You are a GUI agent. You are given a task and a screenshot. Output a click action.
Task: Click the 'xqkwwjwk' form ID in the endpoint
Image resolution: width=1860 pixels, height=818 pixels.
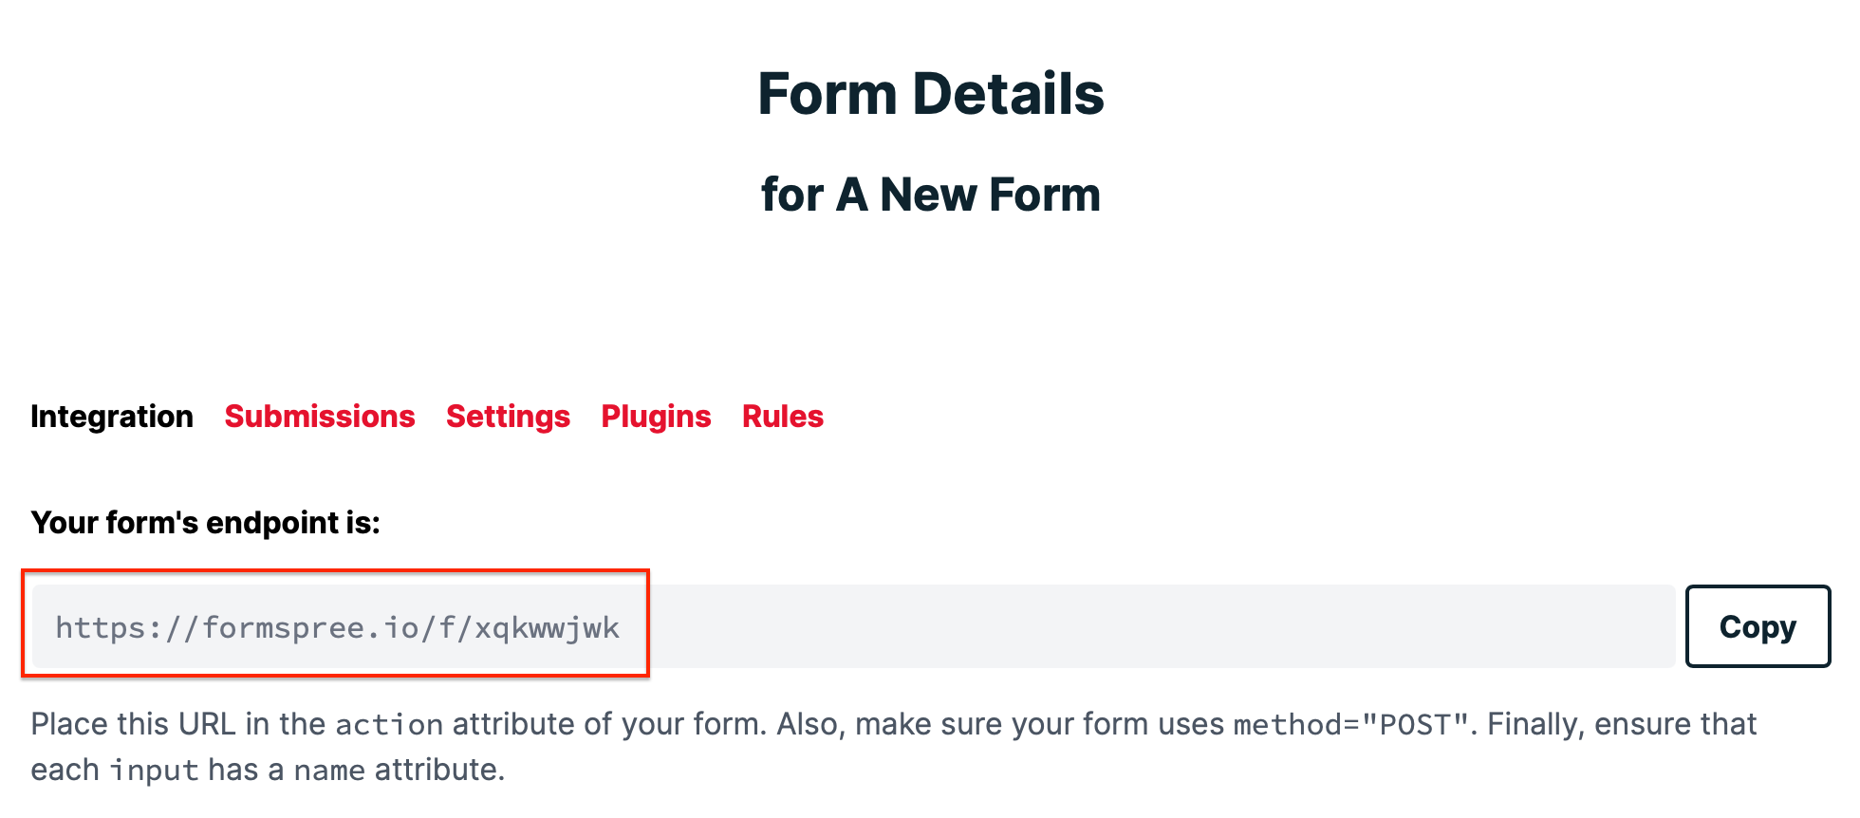(x=548, y=628)
